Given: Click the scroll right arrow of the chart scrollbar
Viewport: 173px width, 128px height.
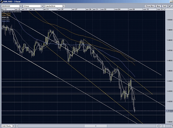Looking at the screenshot, I should [x=157, y=126].
